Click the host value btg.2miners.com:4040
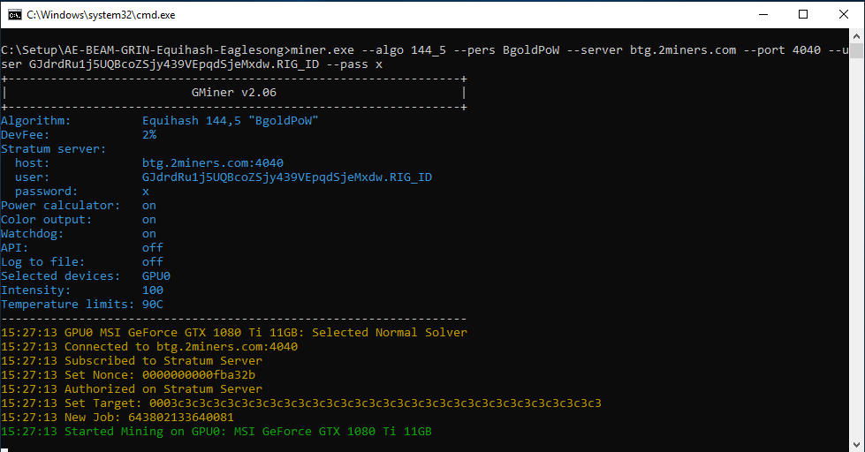Viewport: 865px width, 452px height. tap(212, 163)
